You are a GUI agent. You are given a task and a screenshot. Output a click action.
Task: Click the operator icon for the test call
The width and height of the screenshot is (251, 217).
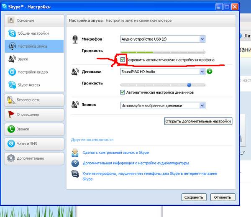pos(75,153)
